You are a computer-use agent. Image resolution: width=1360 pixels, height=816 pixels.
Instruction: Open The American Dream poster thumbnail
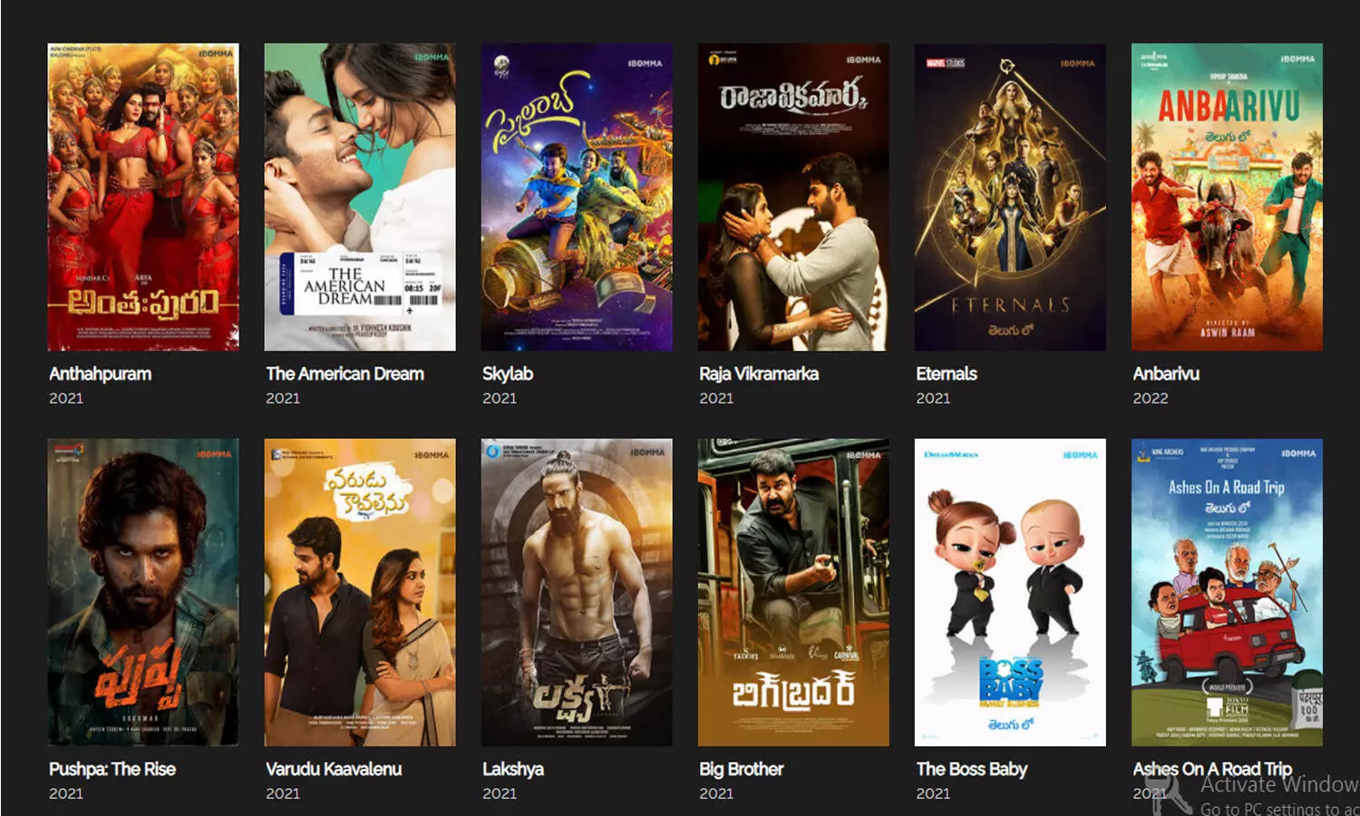[x=360, y=197]
